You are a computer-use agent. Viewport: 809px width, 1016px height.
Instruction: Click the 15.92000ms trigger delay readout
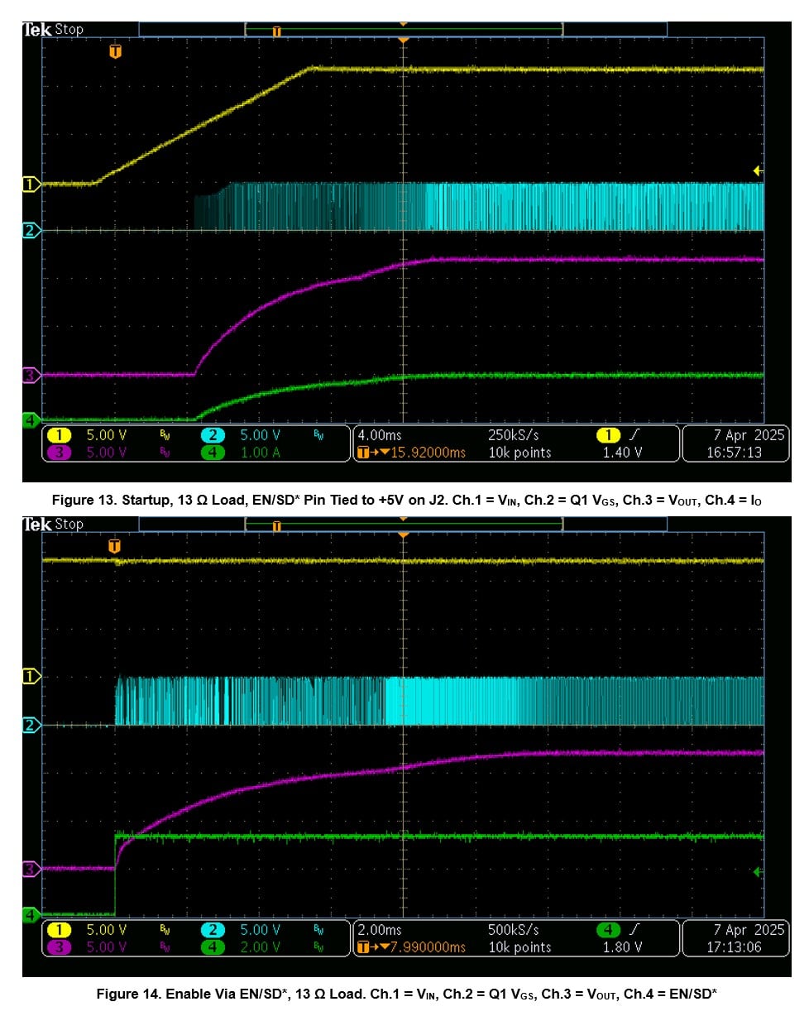click(x=419, y=453)
